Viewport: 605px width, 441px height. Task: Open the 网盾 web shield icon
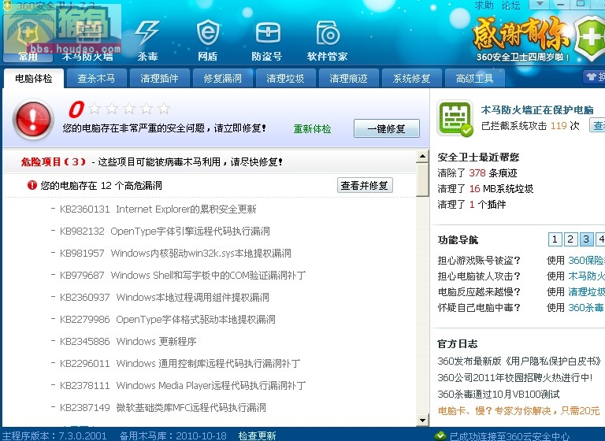point(208,39)
